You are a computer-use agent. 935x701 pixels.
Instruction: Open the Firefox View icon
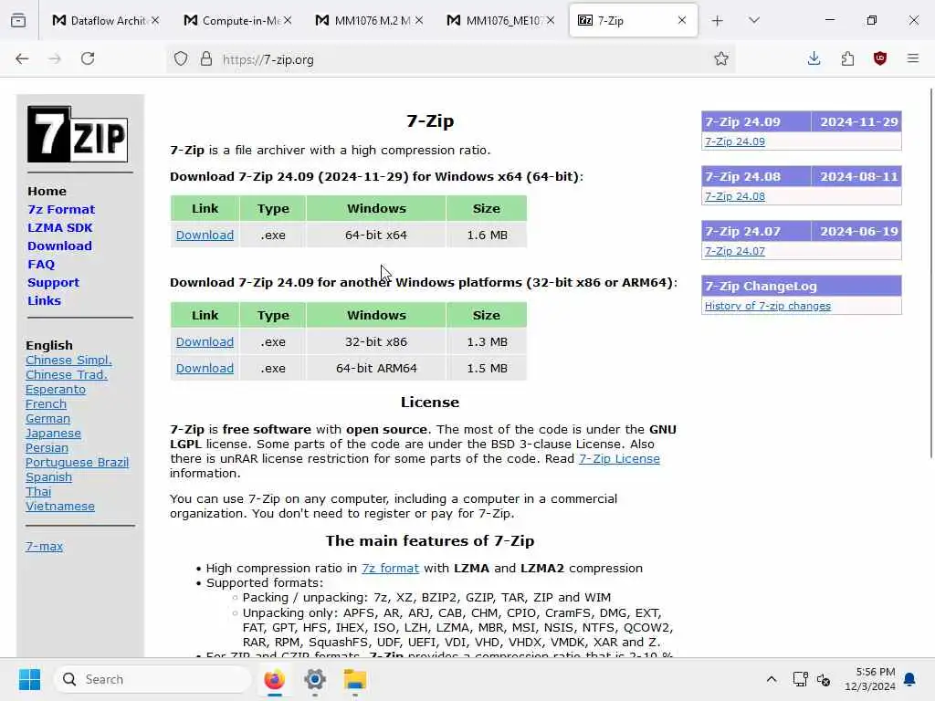tap(18, 21)
